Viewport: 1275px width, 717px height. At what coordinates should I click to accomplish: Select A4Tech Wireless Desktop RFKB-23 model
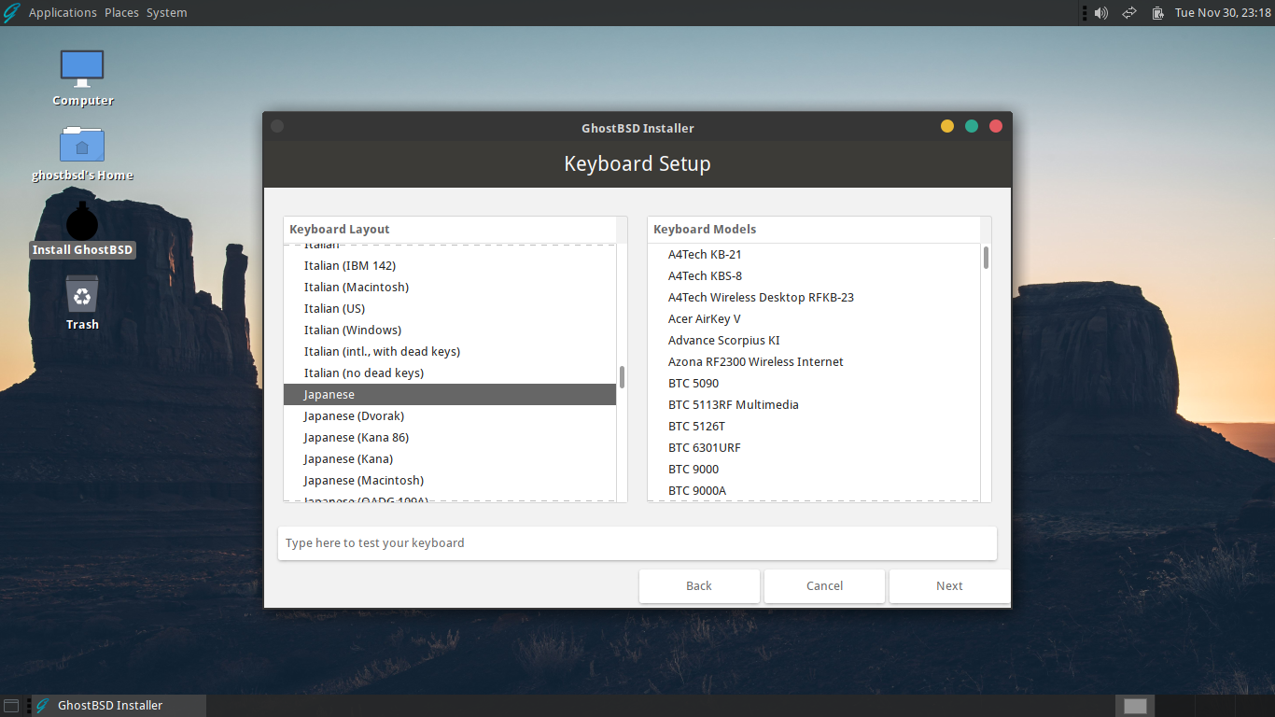click(x=814, y=298)
